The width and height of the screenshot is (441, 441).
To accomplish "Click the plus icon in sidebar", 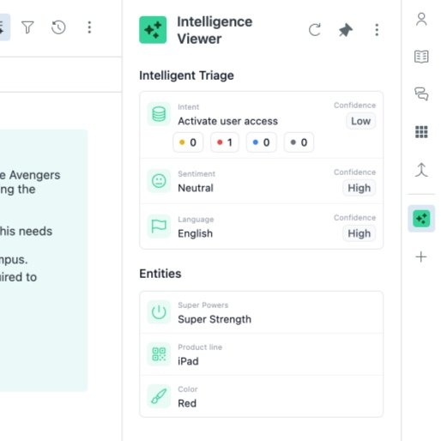I will [421, 257].
